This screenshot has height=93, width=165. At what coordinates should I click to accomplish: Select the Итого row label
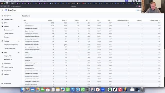(x=26, y=23)
